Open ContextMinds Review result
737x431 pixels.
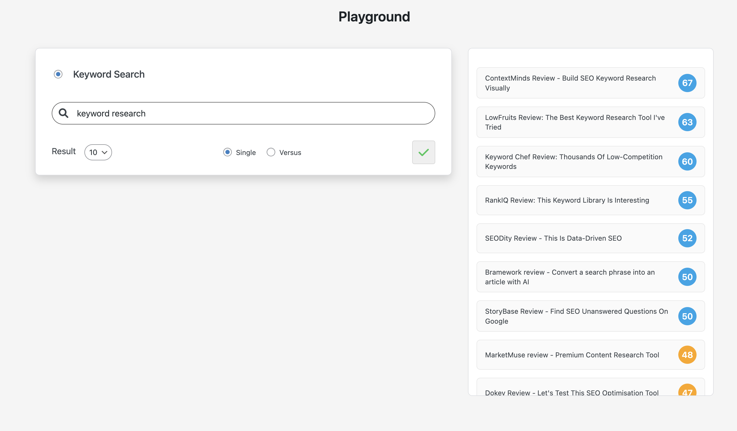[x=590, y=83]
